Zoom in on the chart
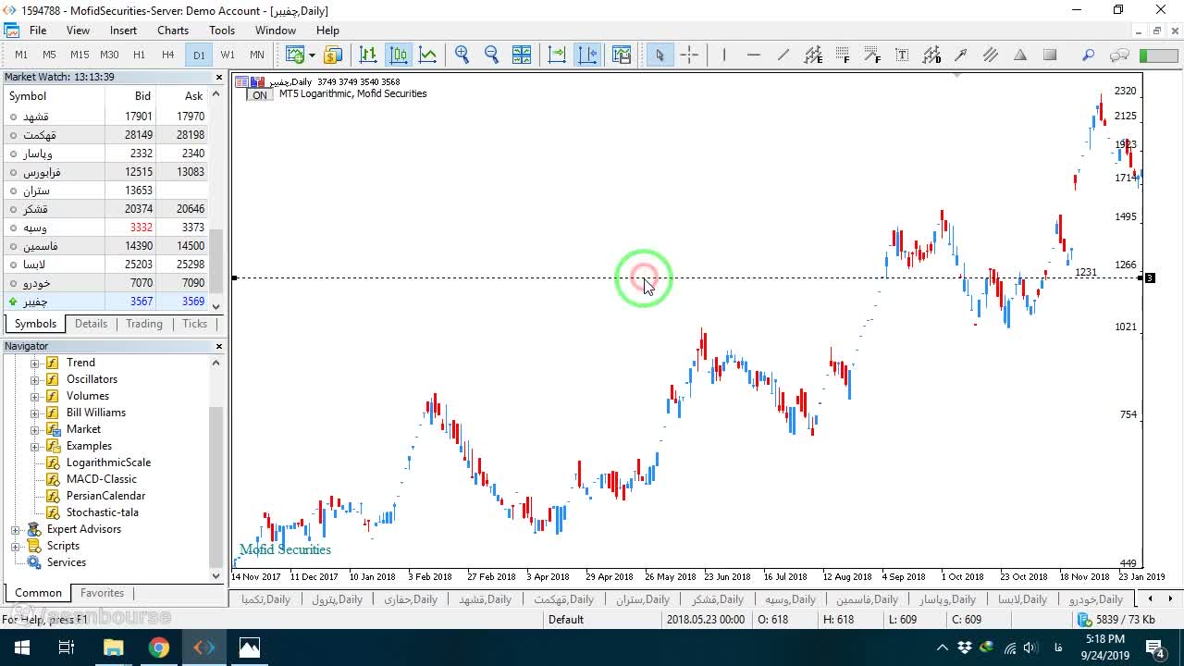 coord(462,55)
